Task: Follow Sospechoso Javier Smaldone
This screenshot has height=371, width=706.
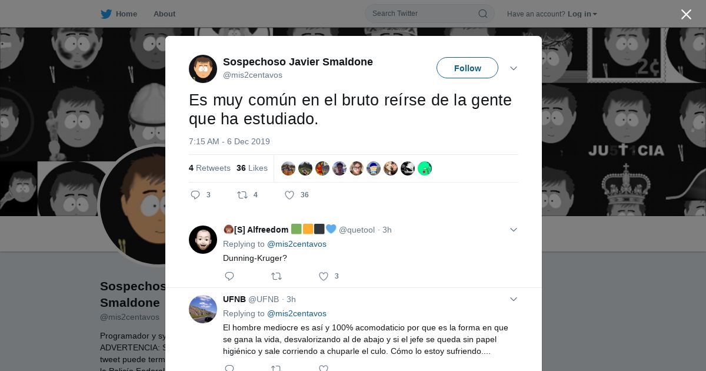Action: pos(467,68)
